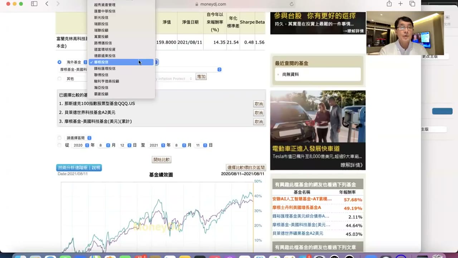Image resolution: width=458 pixels, height=258 pixels.
Task: Click the 尚無資料 recent funds entry
Action: point(291,75)
